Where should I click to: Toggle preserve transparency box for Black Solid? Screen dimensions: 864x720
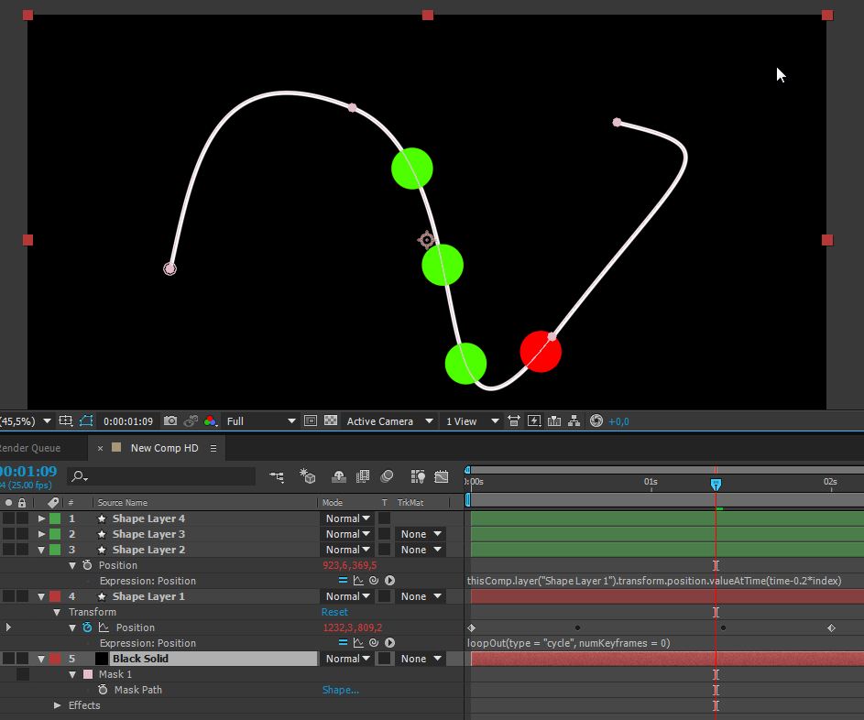[x=384, y=658]
